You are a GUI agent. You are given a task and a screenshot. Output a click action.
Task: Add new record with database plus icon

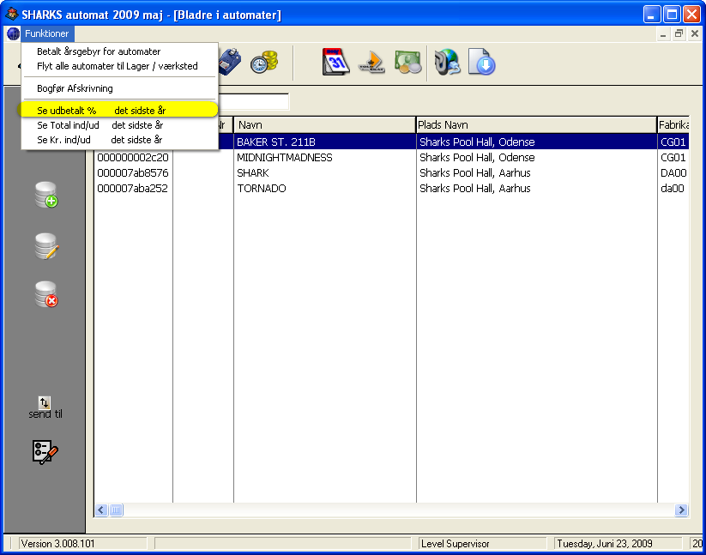pos(45,195)
